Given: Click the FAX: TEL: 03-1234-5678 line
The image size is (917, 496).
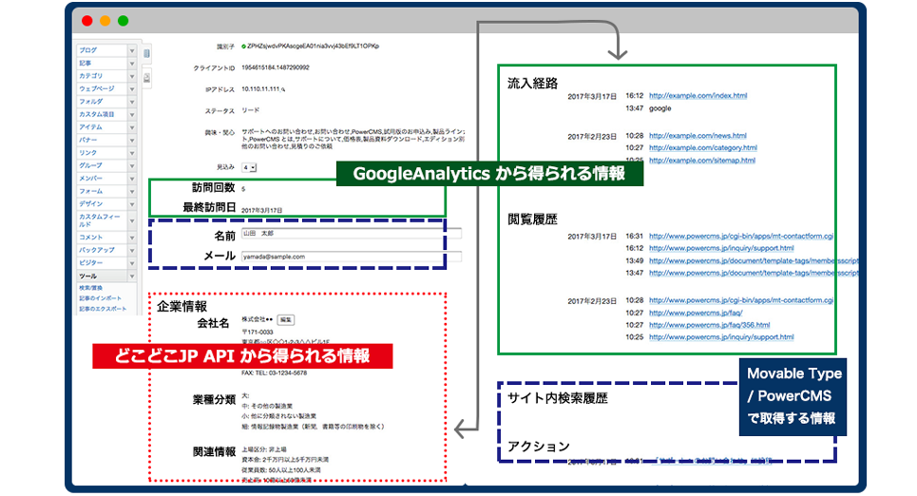Looking at the screenshot, I should pos(275,373).
